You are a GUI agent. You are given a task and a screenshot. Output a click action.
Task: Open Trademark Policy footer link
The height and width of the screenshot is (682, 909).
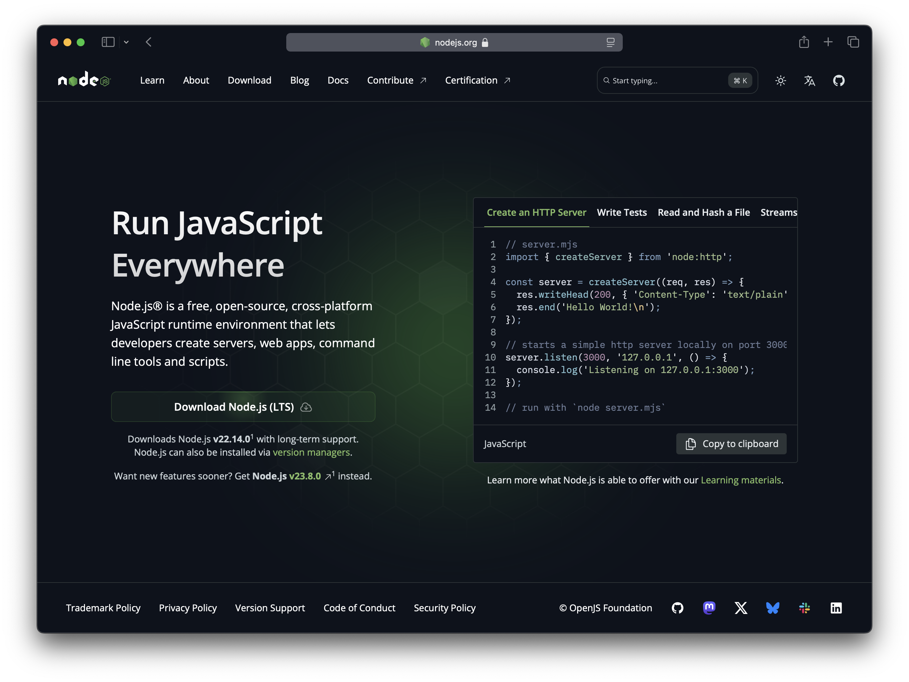coord(103,608)
